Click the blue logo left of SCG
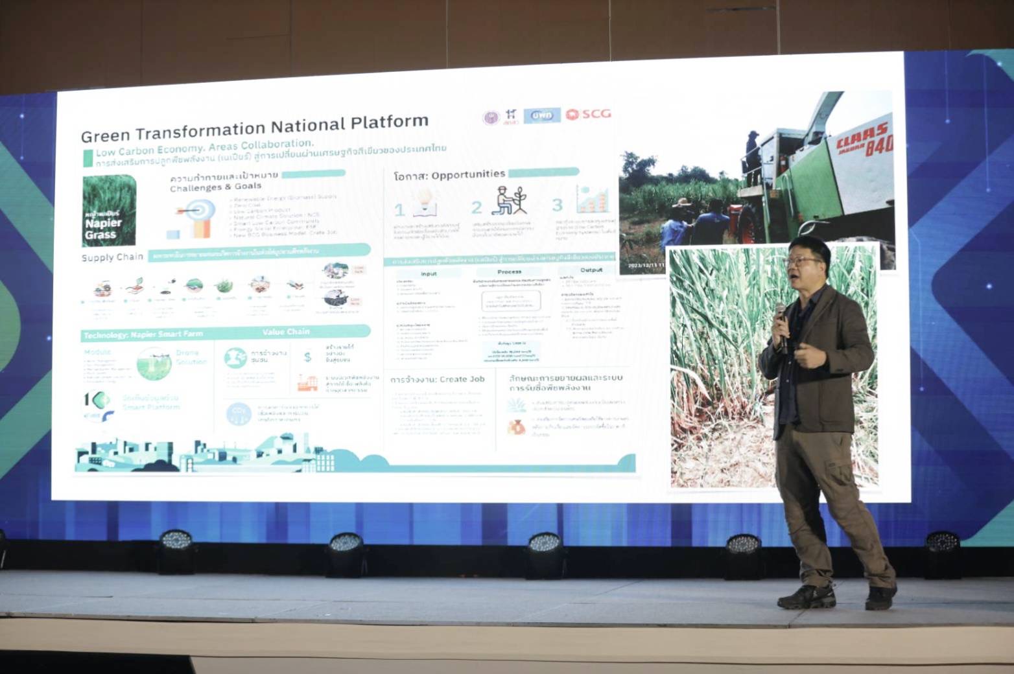 pyautogui.click(x=541, y=115)
